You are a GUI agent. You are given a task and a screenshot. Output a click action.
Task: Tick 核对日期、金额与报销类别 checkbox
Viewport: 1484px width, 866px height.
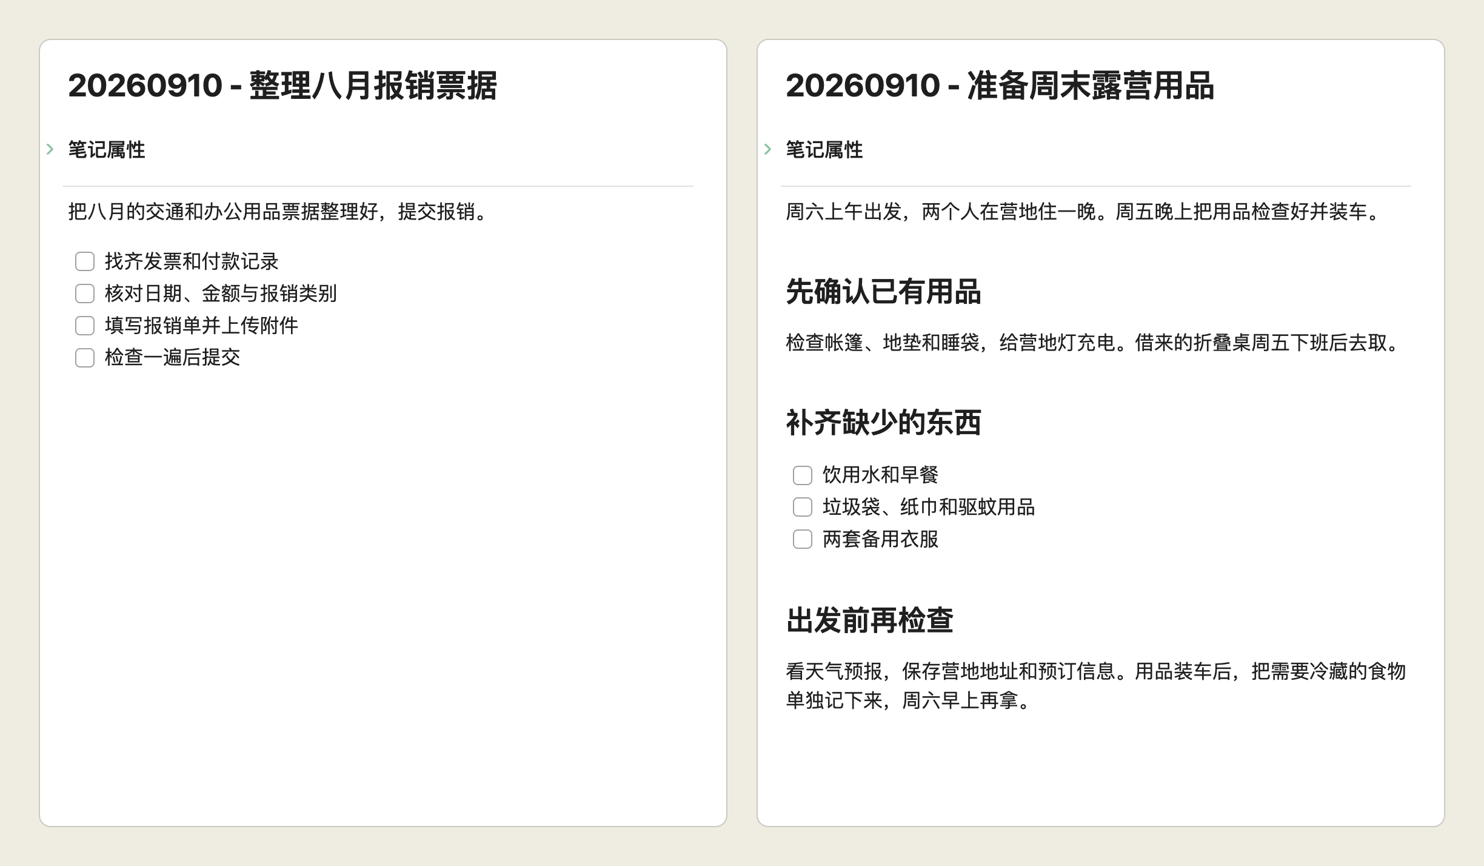click(x=85, y=294)
